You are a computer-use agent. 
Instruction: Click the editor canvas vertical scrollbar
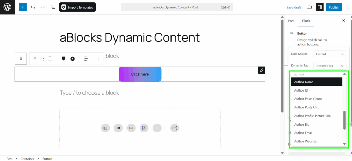coord(282,66)
